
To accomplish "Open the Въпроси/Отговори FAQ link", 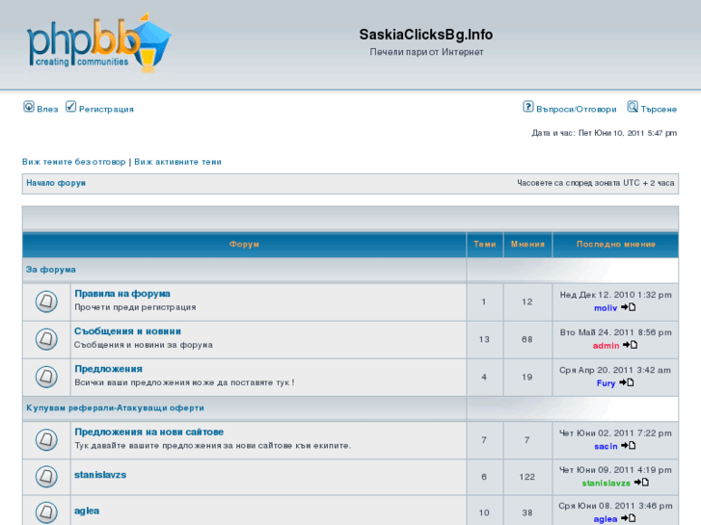I will 577,109.
